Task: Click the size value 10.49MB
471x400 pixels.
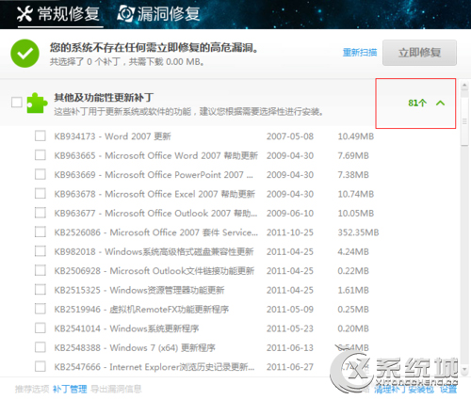Action: (356, 136)
